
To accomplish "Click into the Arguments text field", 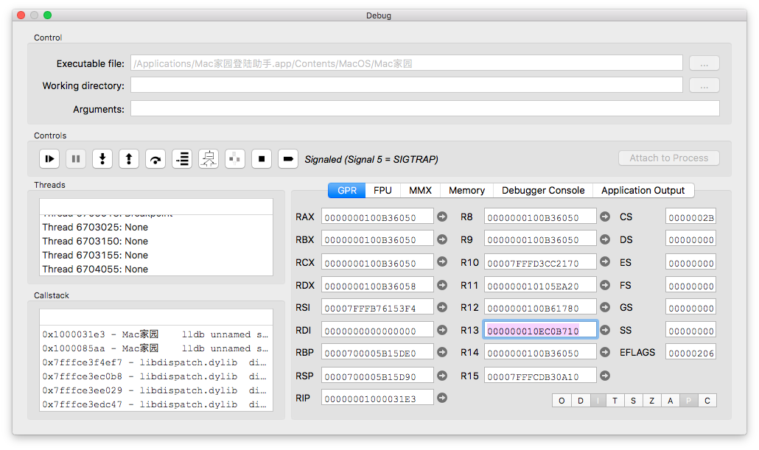I will [x=424, y=109].
